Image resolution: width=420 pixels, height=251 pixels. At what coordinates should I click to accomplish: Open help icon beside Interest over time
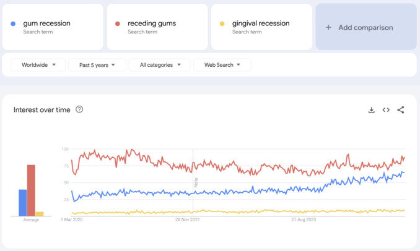pos(79,109)
